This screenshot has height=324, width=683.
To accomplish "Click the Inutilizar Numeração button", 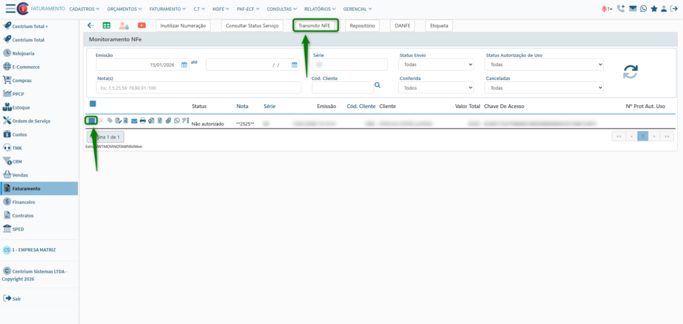I will tap(183, 25).
